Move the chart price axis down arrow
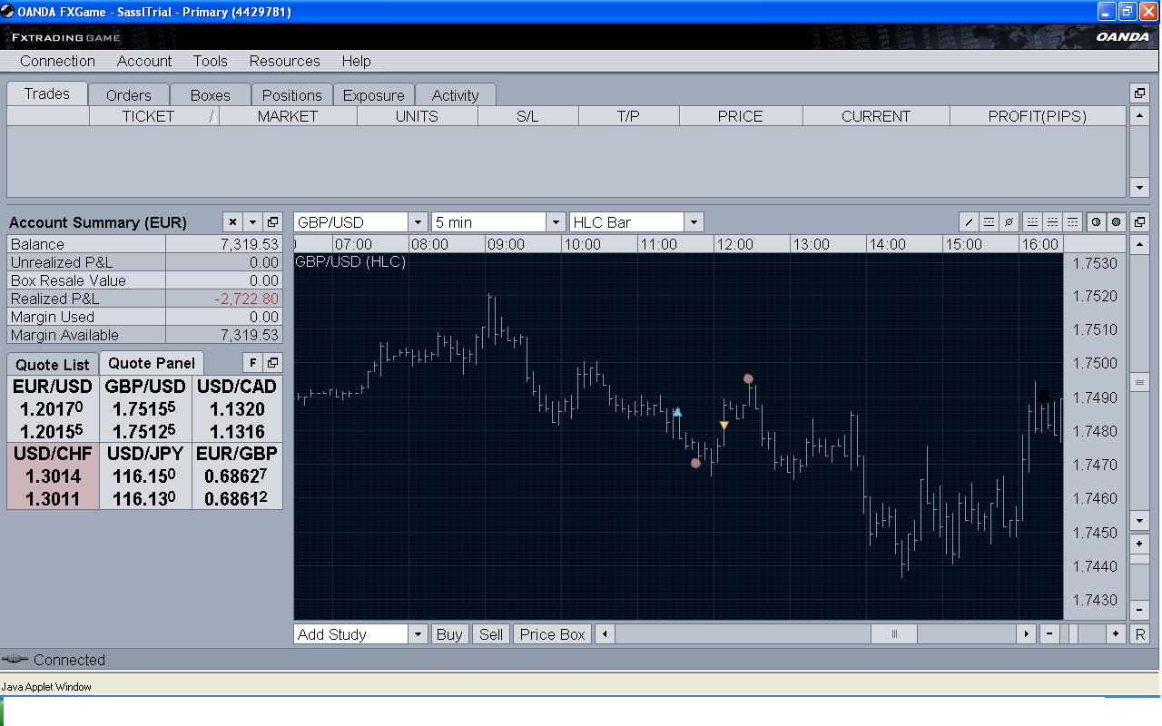 (1139, 521)
